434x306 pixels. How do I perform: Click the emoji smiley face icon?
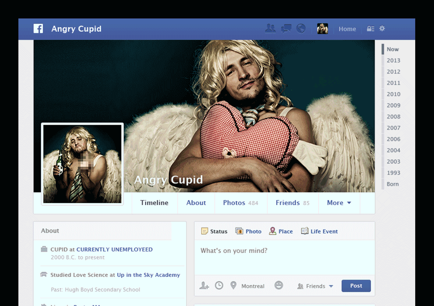(x=279, y=285)
